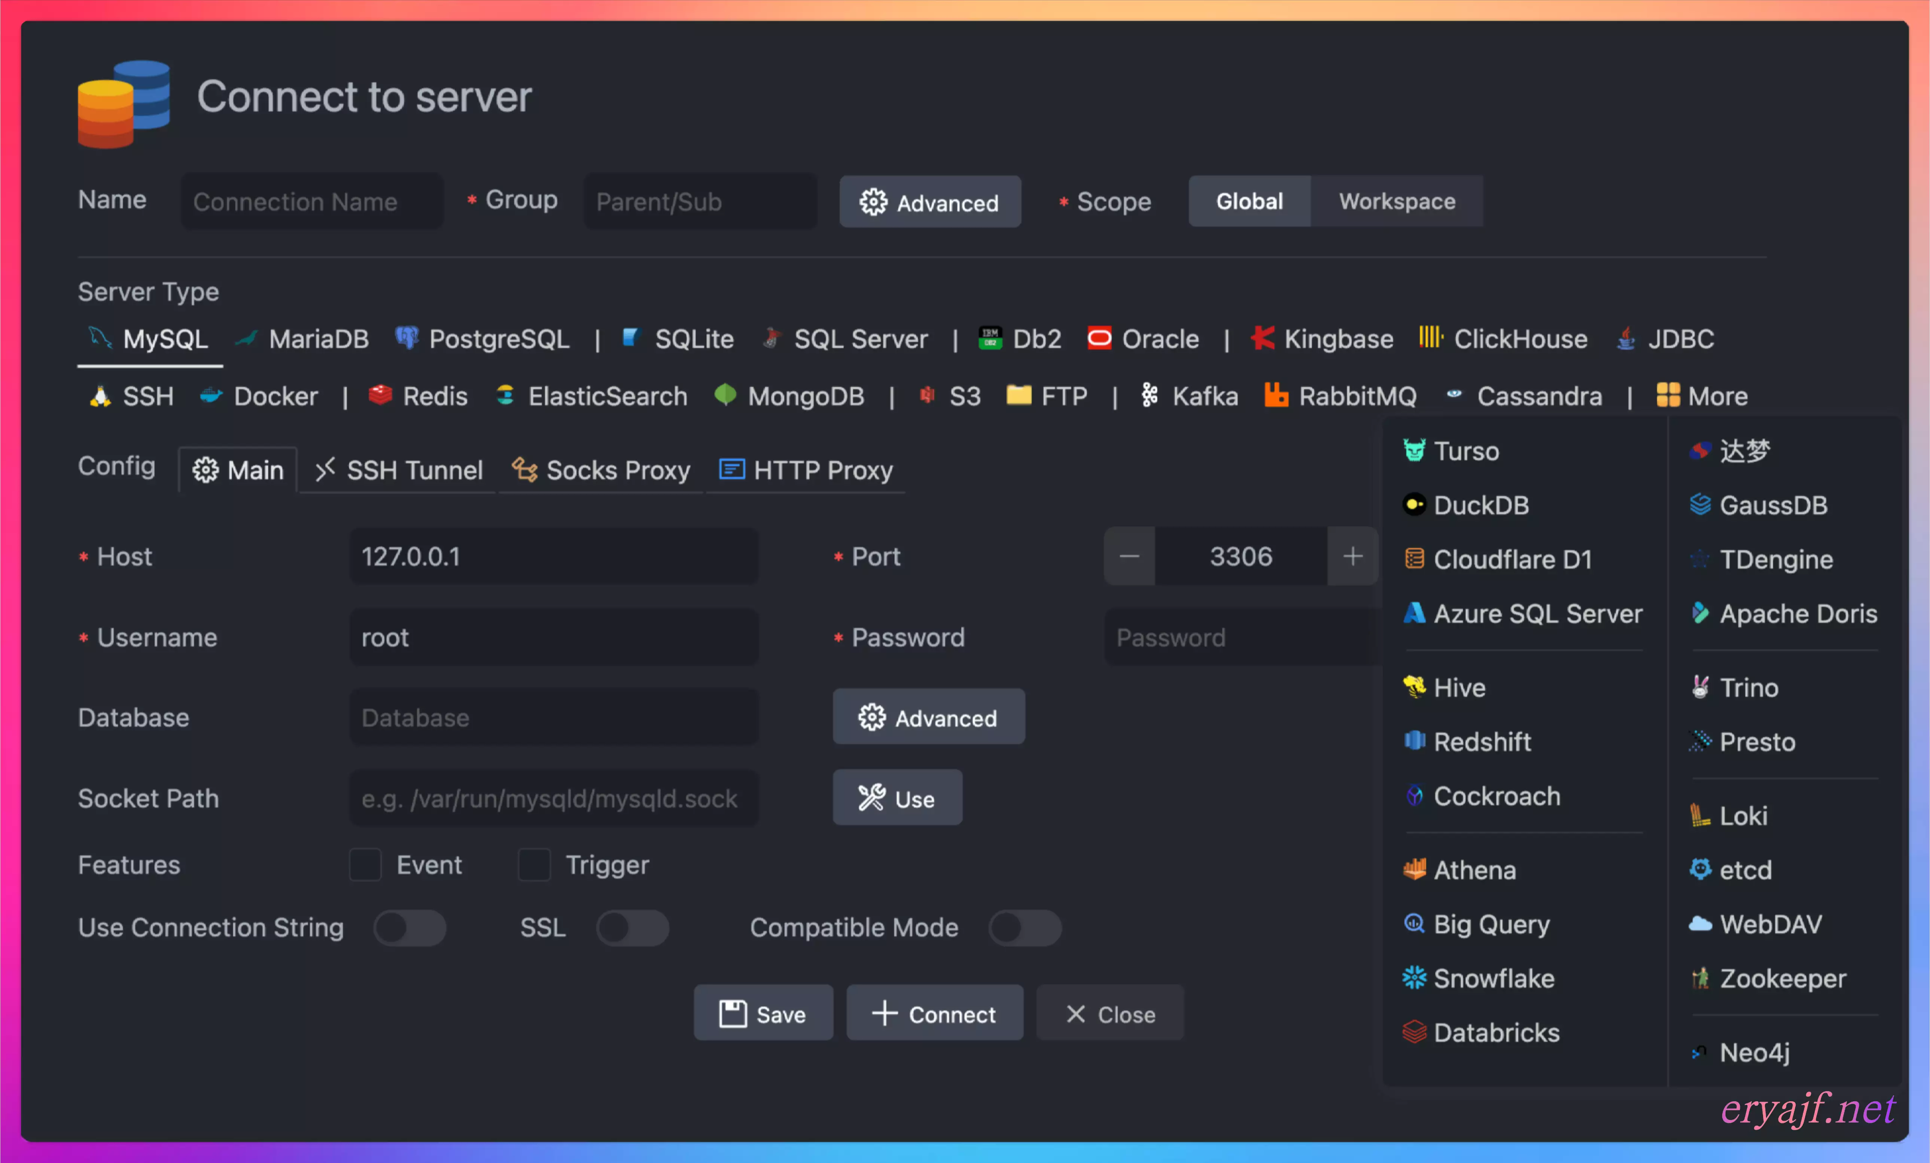The image size is (1930, 1163).
Task: Click the Connect button
Action: (x=934, y=1013)
